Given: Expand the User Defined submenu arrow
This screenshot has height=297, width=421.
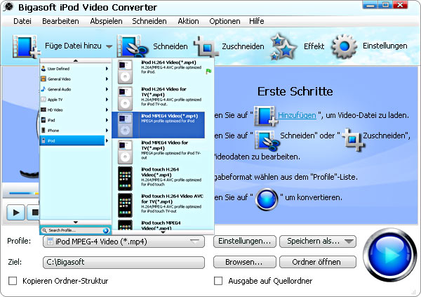Looking at the screenshot, I should point(107,69).
